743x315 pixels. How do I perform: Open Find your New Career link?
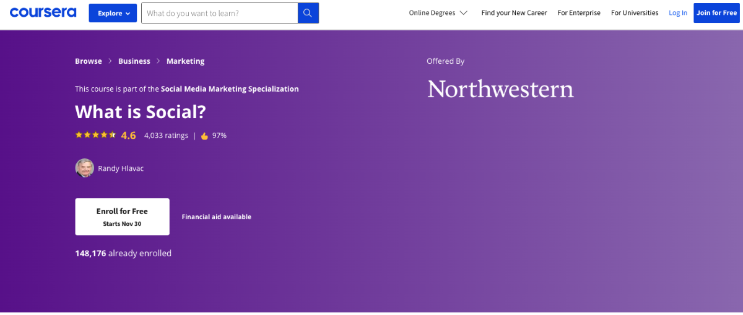[514, 13]
